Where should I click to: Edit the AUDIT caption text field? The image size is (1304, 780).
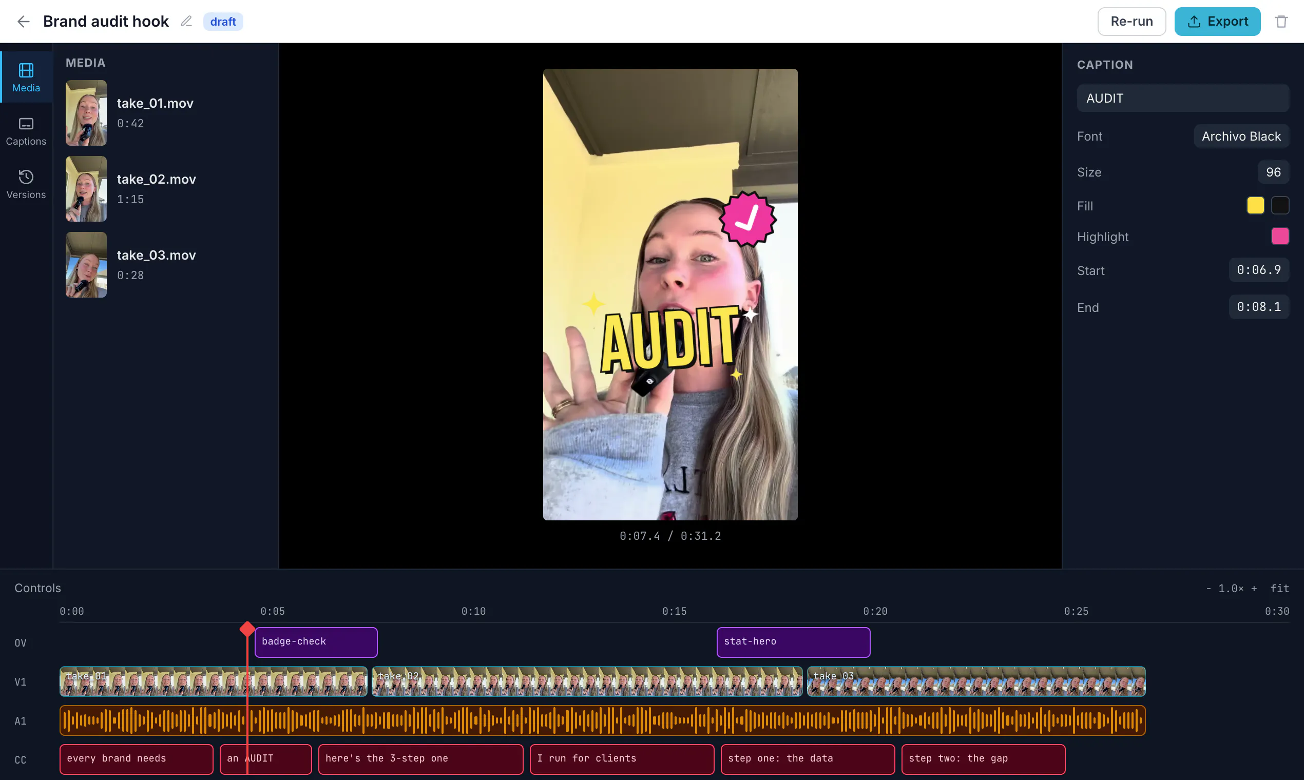tap(1182, 99)
